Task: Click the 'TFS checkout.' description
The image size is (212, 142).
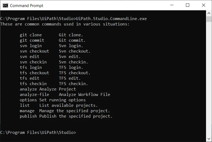Action: [74, 73]
